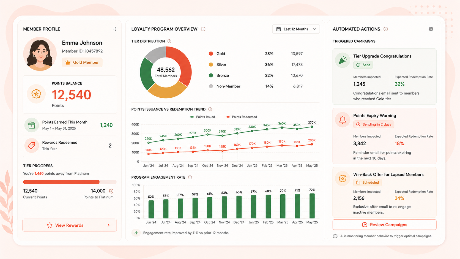The width and height of the screenshot is (460, 259).
Task: Click info icon next to Automated Actions
Action: (386, 29)
